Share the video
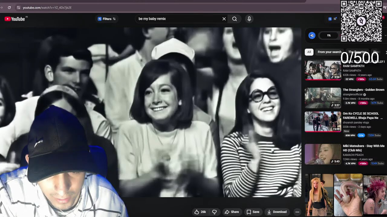Image resolution: width=387 pixels, height=217 pixels. point(232,212)
